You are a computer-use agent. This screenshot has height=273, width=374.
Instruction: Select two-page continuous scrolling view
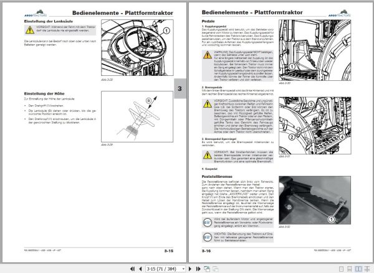(x=367, y=269)
